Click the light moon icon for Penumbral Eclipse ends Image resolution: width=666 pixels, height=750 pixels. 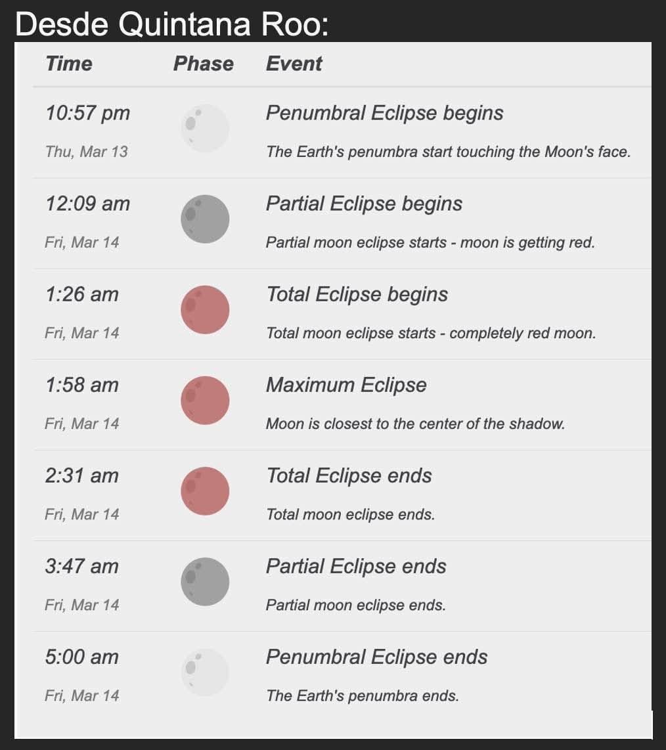[205, 672]
